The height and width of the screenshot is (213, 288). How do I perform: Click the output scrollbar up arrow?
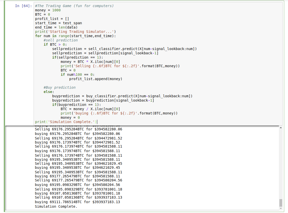click(x=281, y=128)
